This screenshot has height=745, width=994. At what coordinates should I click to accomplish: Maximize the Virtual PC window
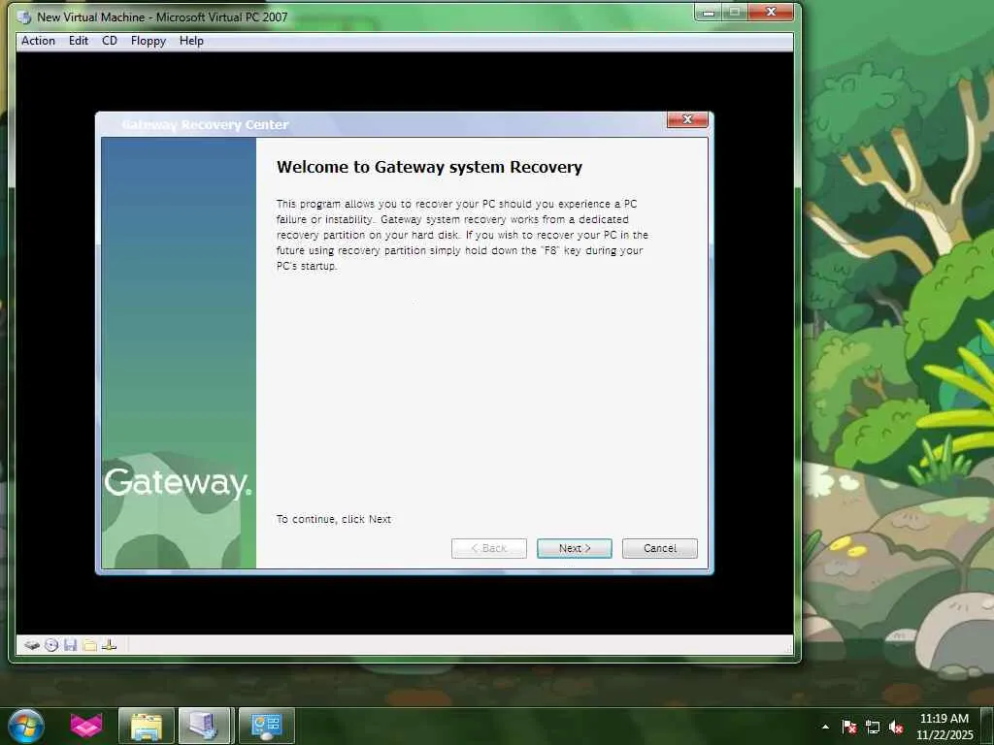pyautogui.click(x=735, y=12)
